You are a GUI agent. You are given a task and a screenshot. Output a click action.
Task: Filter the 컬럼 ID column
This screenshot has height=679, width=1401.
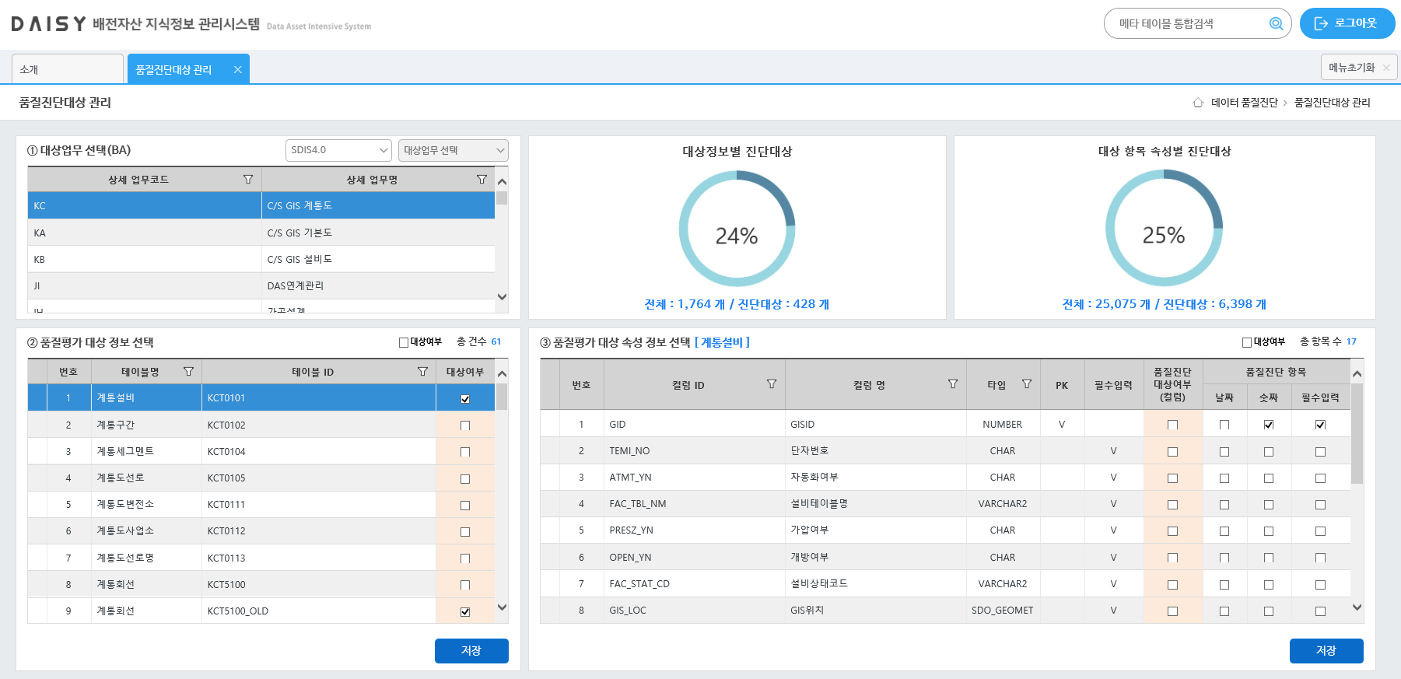click(x=772, y=384)
